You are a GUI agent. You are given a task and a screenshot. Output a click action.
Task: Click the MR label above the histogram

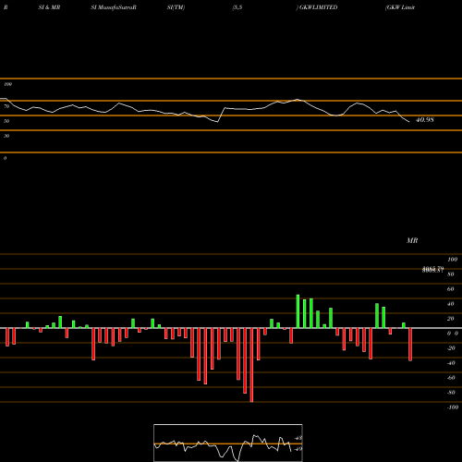412,240
